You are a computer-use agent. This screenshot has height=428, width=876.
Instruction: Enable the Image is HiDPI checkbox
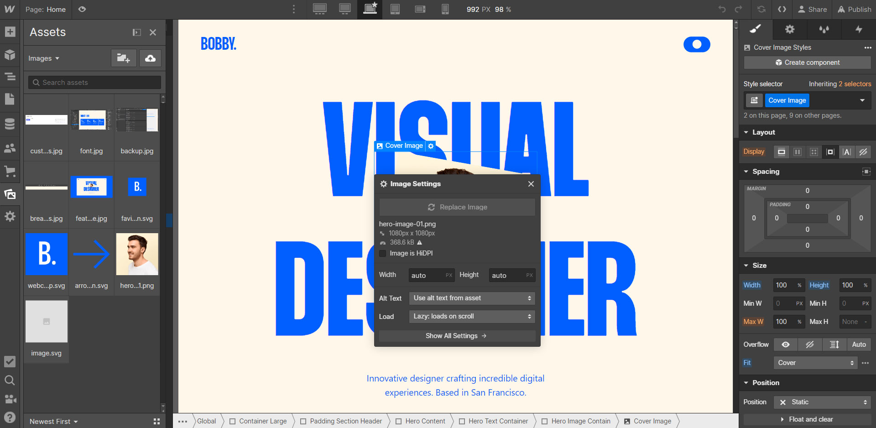coord(382,253)
